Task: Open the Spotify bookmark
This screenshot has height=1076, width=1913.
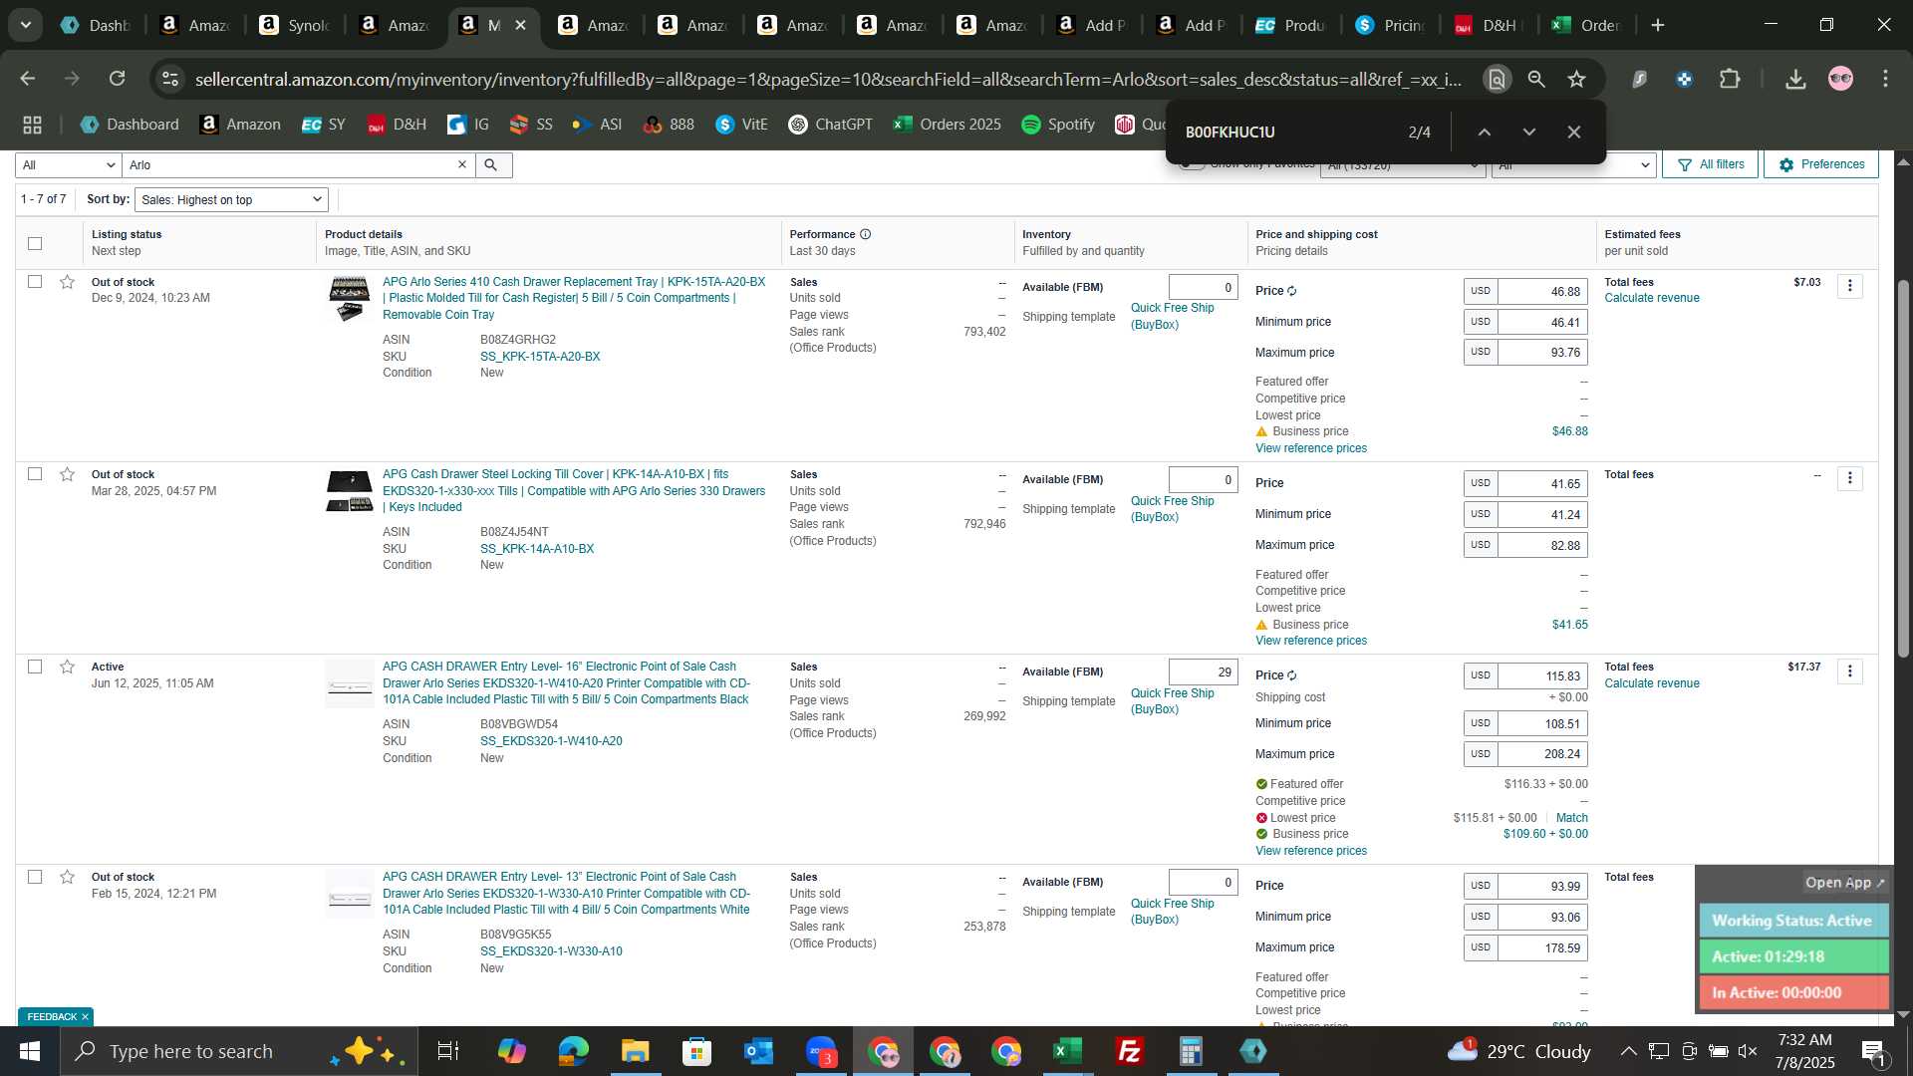Action: [1058, 125]
